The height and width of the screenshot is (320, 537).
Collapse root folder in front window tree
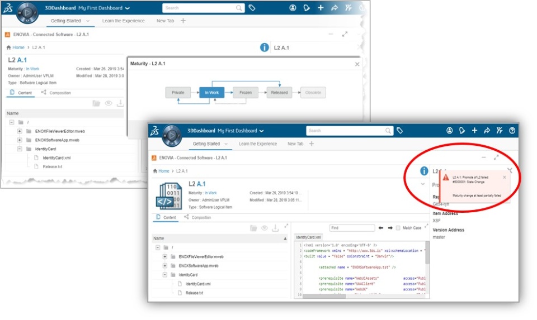point(158,247)
